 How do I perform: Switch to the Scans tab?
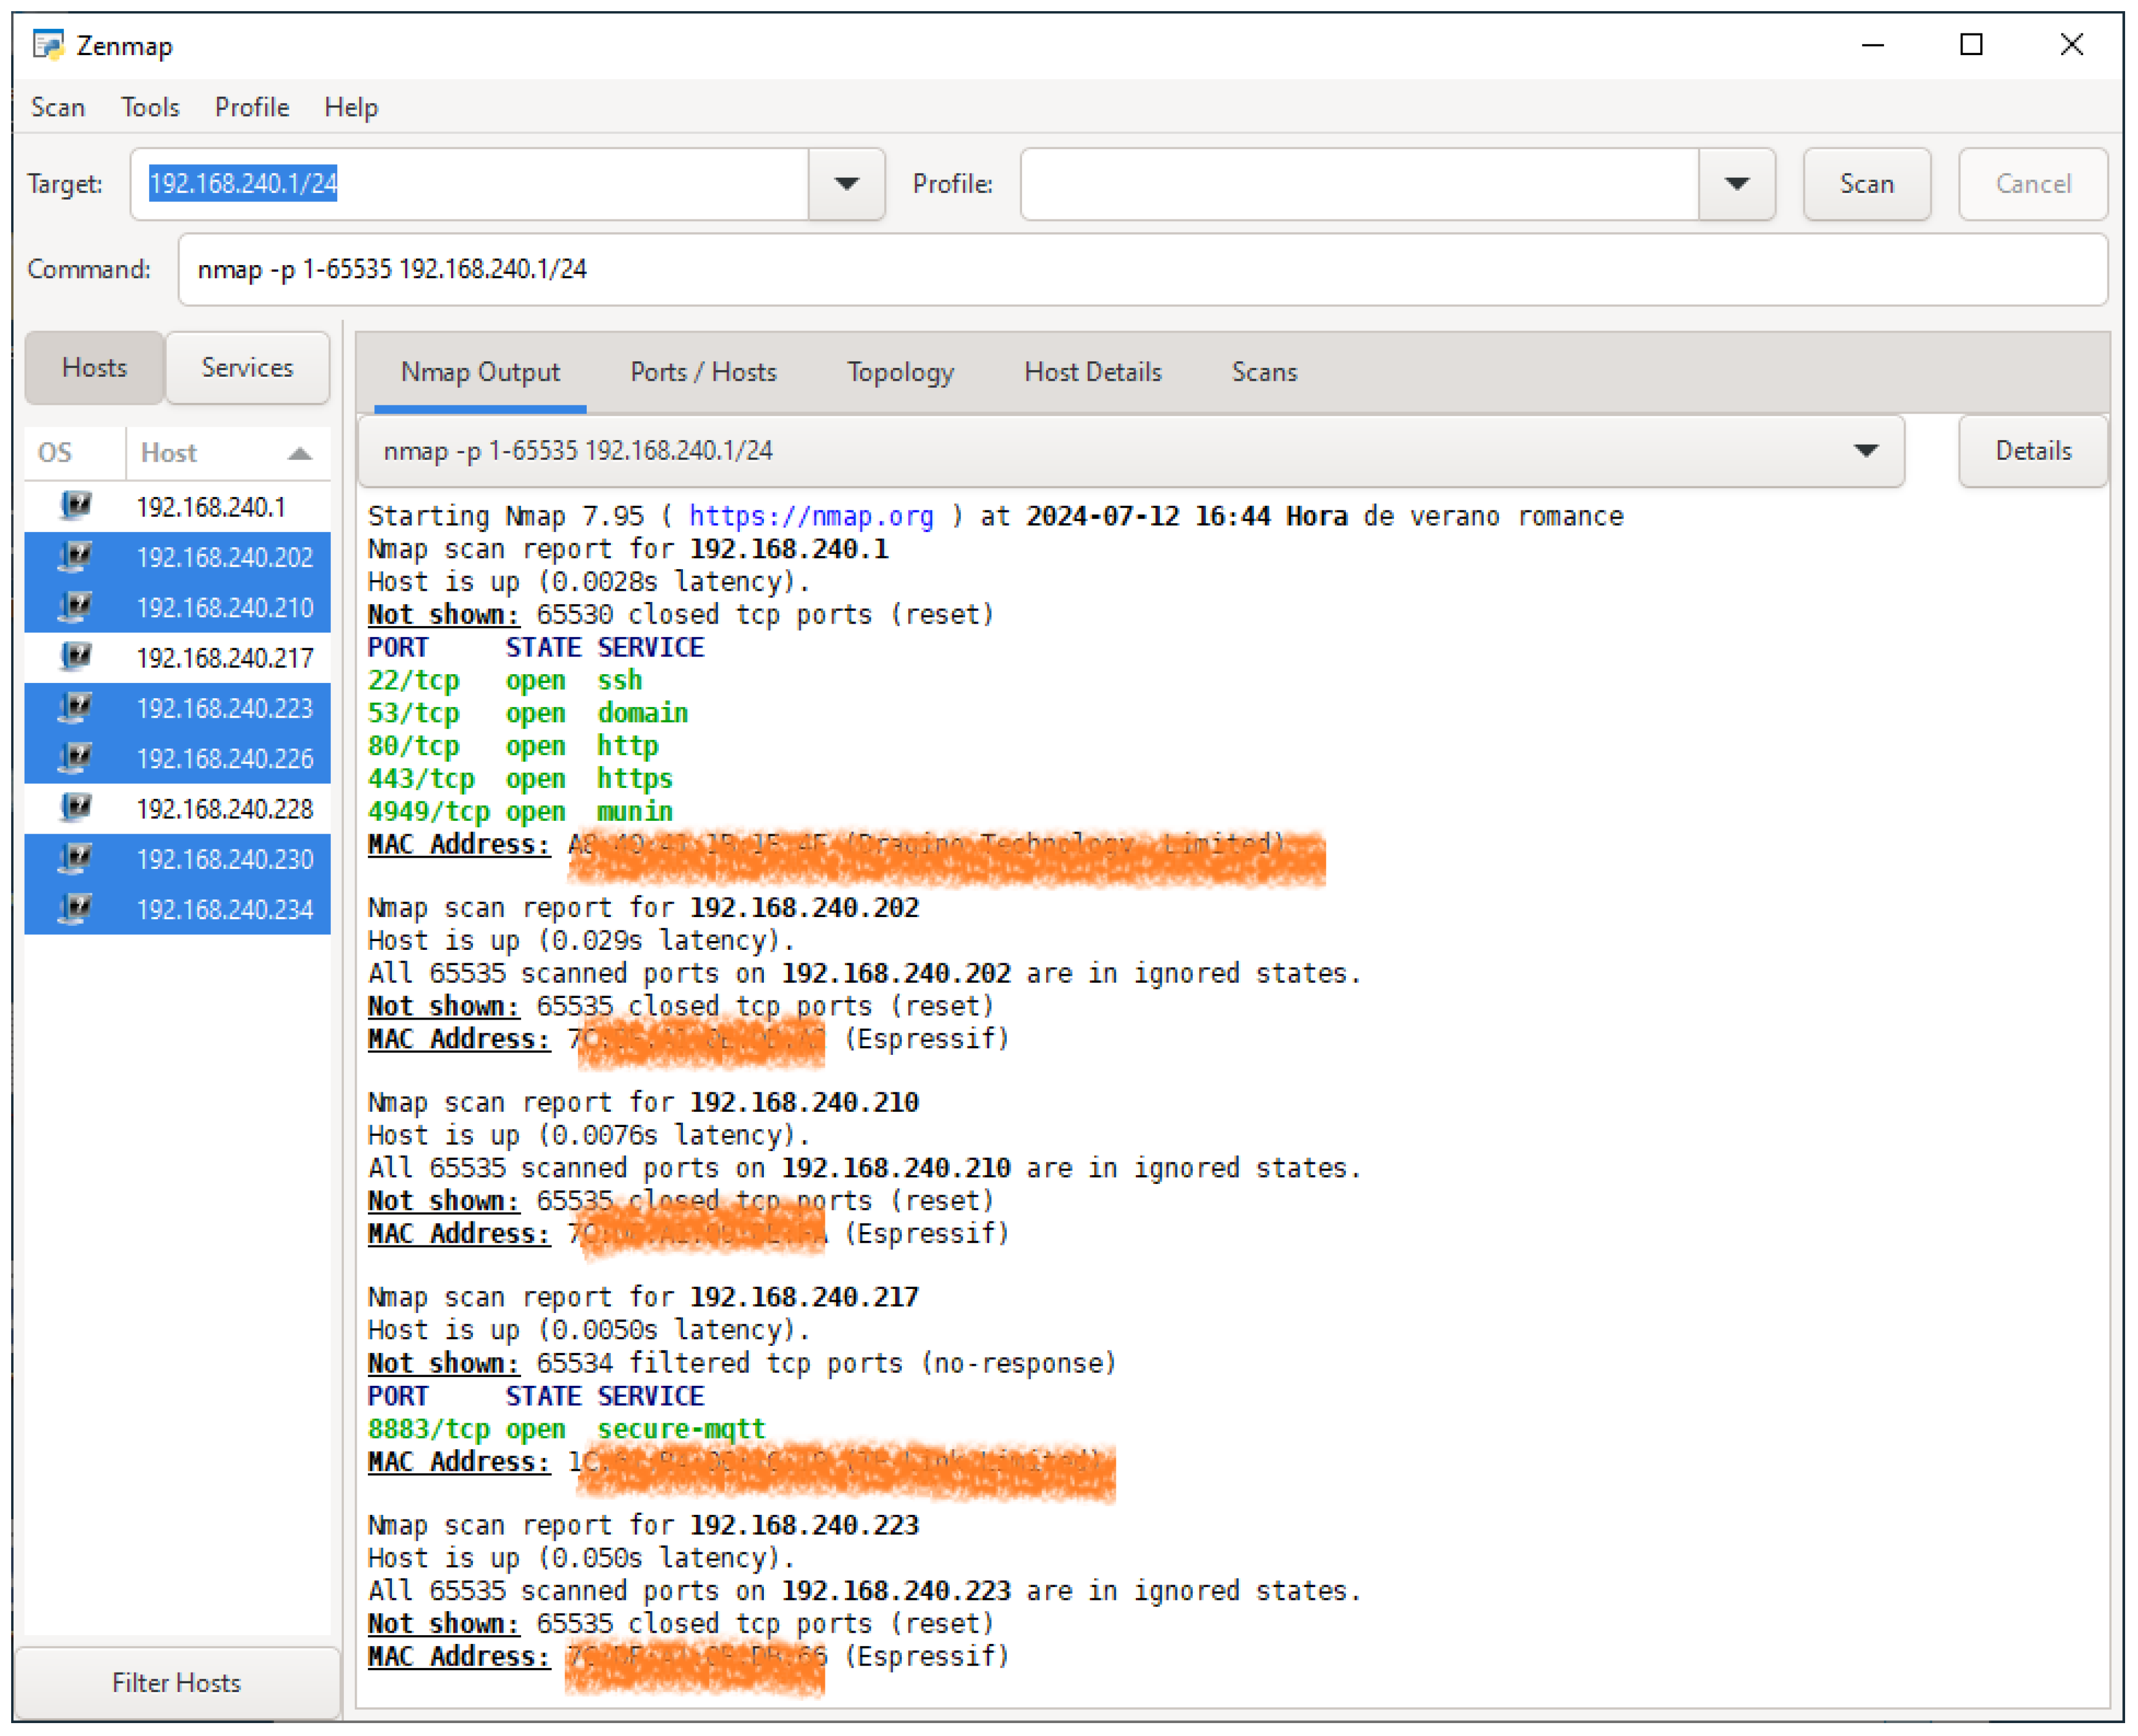(1264, 372)
